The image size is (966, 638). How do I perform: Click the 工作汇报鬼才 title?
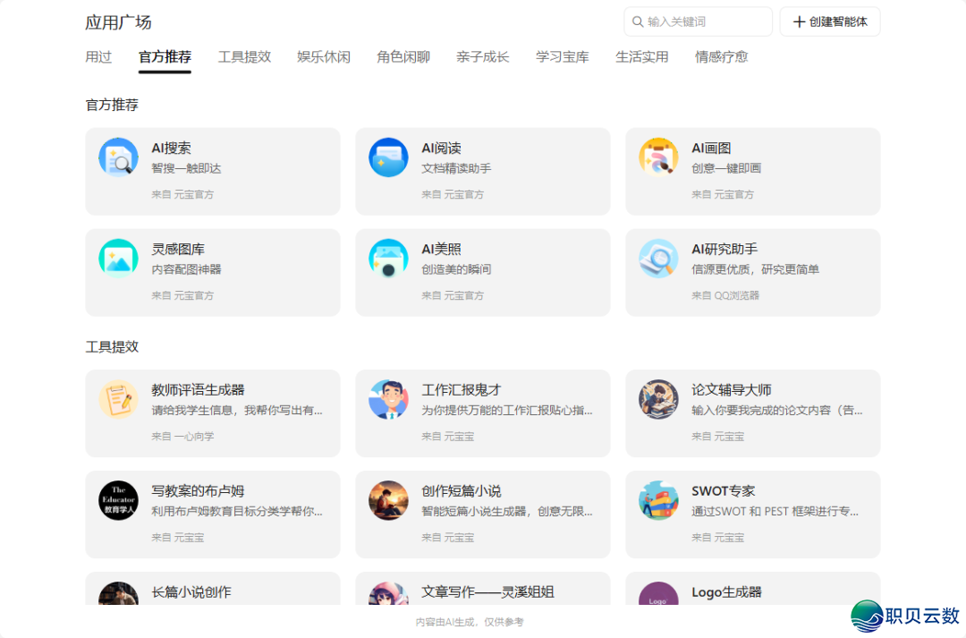coord(462,390)
